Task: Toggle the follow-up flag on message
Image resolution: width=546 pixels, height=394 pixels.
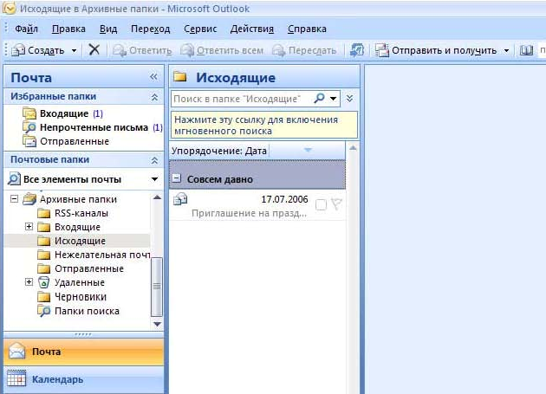Action: [337, 204]
